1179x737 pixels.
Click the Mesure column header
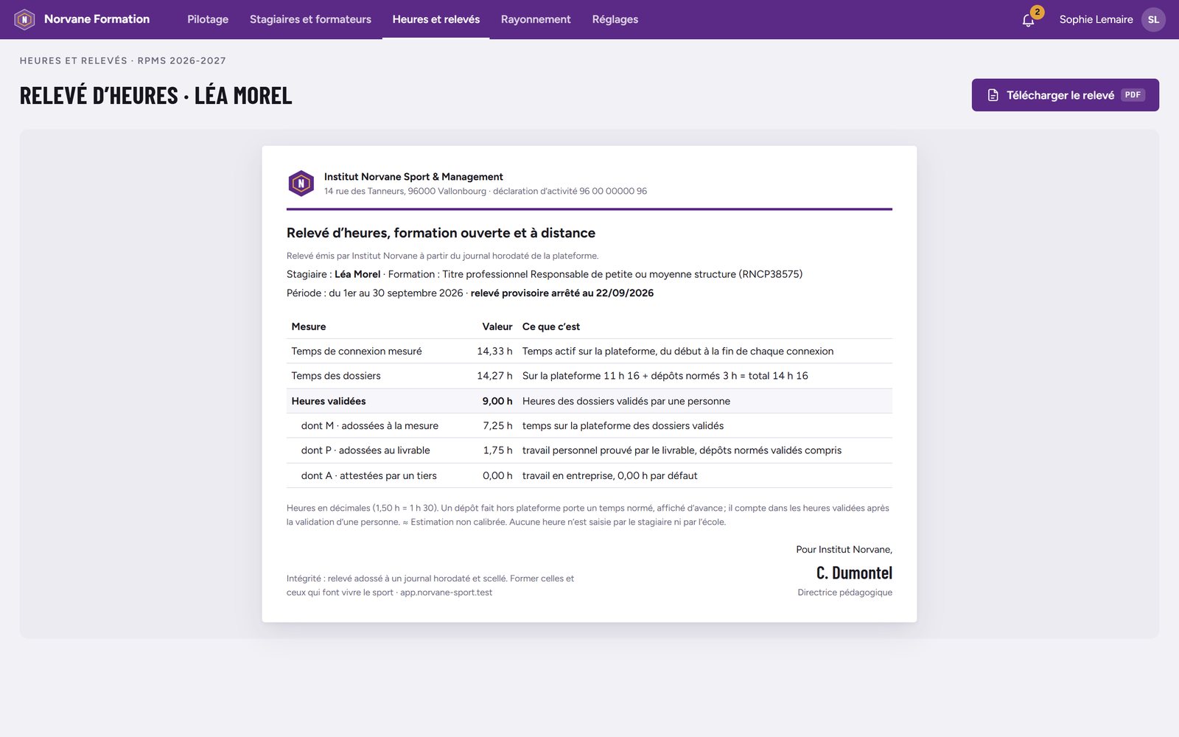coord(309,326)
